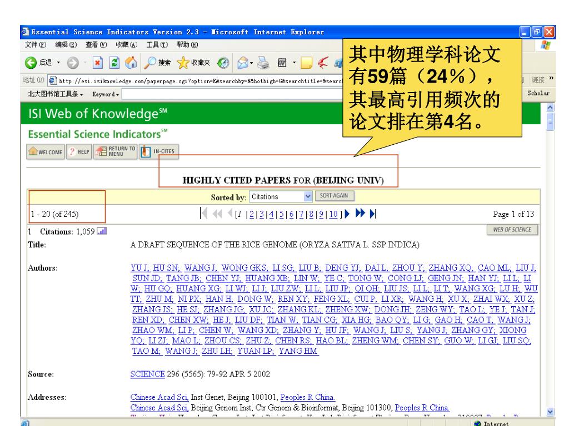Skip forward ten pages double-arrow

tap(360, 213)
